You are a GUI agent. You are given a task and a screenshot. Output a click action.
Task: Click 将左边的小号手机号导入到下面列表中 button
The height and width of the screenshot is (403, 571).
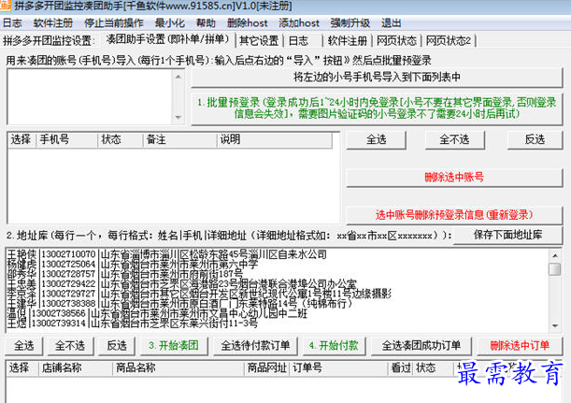(377, 78)
